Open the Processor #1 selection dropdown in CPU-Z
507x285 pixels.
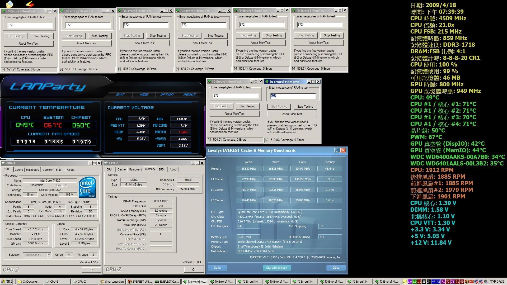pyautogui.click(x=49, y=255)
